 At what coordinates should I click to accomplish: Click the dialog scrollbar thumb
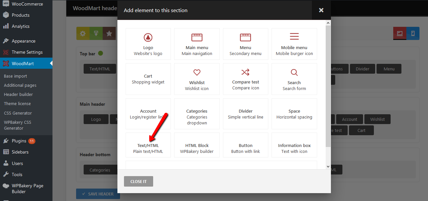coord(328,86)
